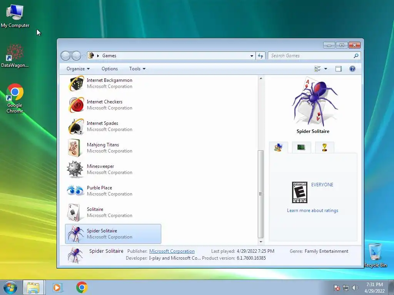
Task: Click the vertical scrollbar thumb in games list
Action: click(261, 194)
